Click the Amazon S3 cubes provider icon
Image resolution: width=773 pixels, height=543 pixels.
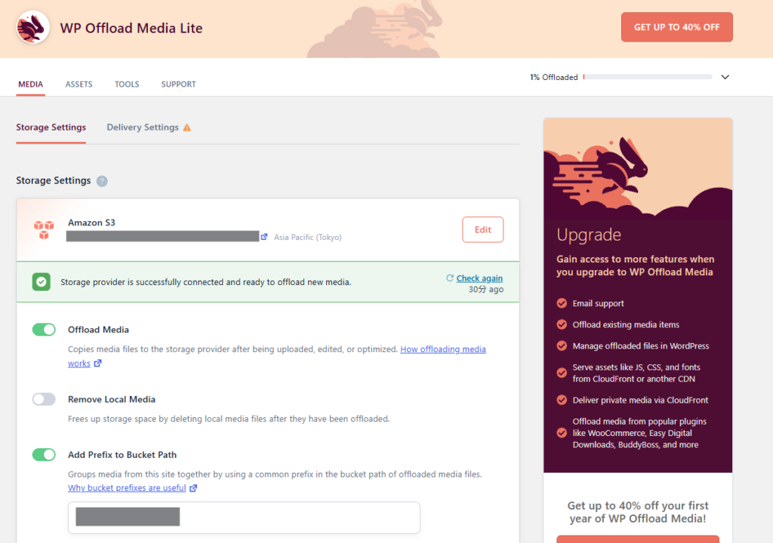(x=44, y=229)
